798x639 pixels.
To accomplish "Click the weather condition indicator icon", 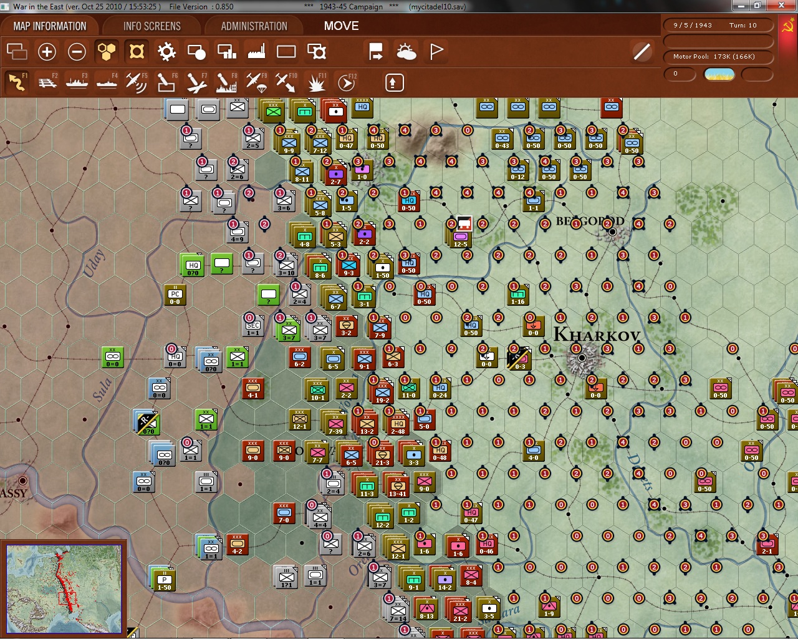I will click(x=719, y=74).
